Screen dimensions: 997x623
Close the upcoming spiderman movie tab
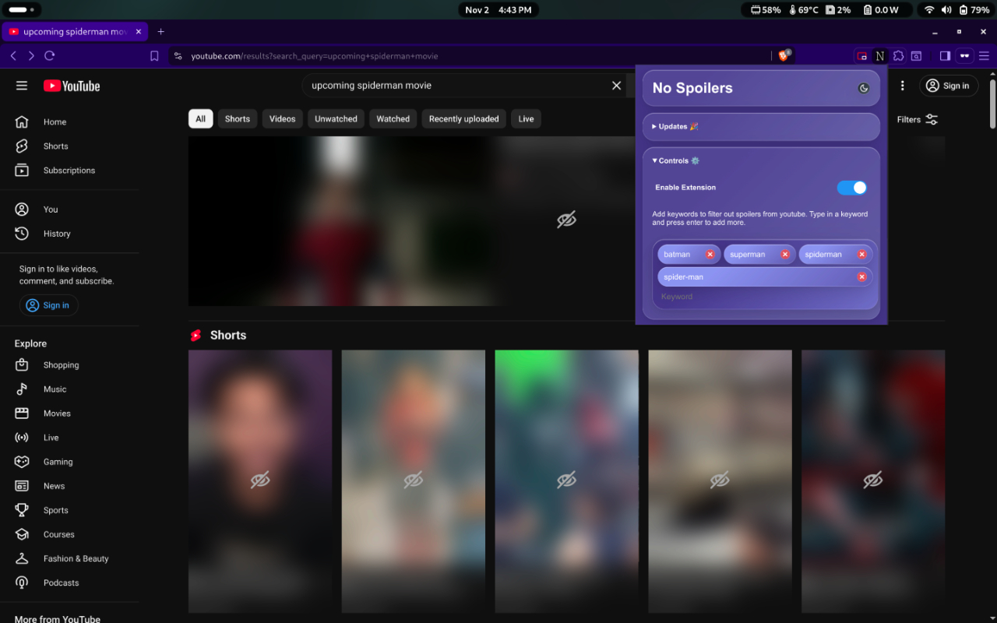tap(139, 32)
